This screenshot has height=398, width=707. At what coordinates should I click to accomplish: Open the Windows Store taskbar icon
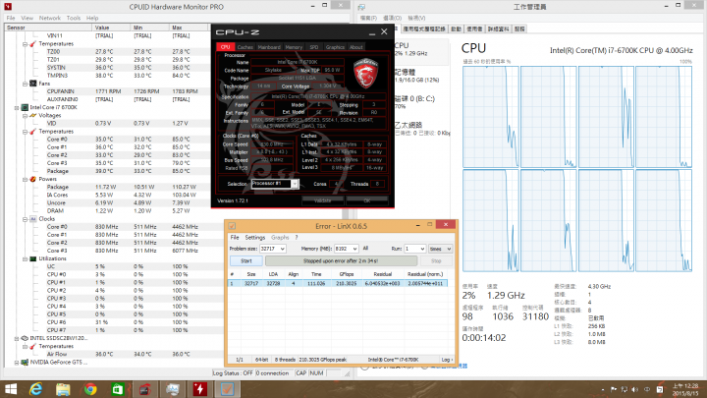click(118, 389)
